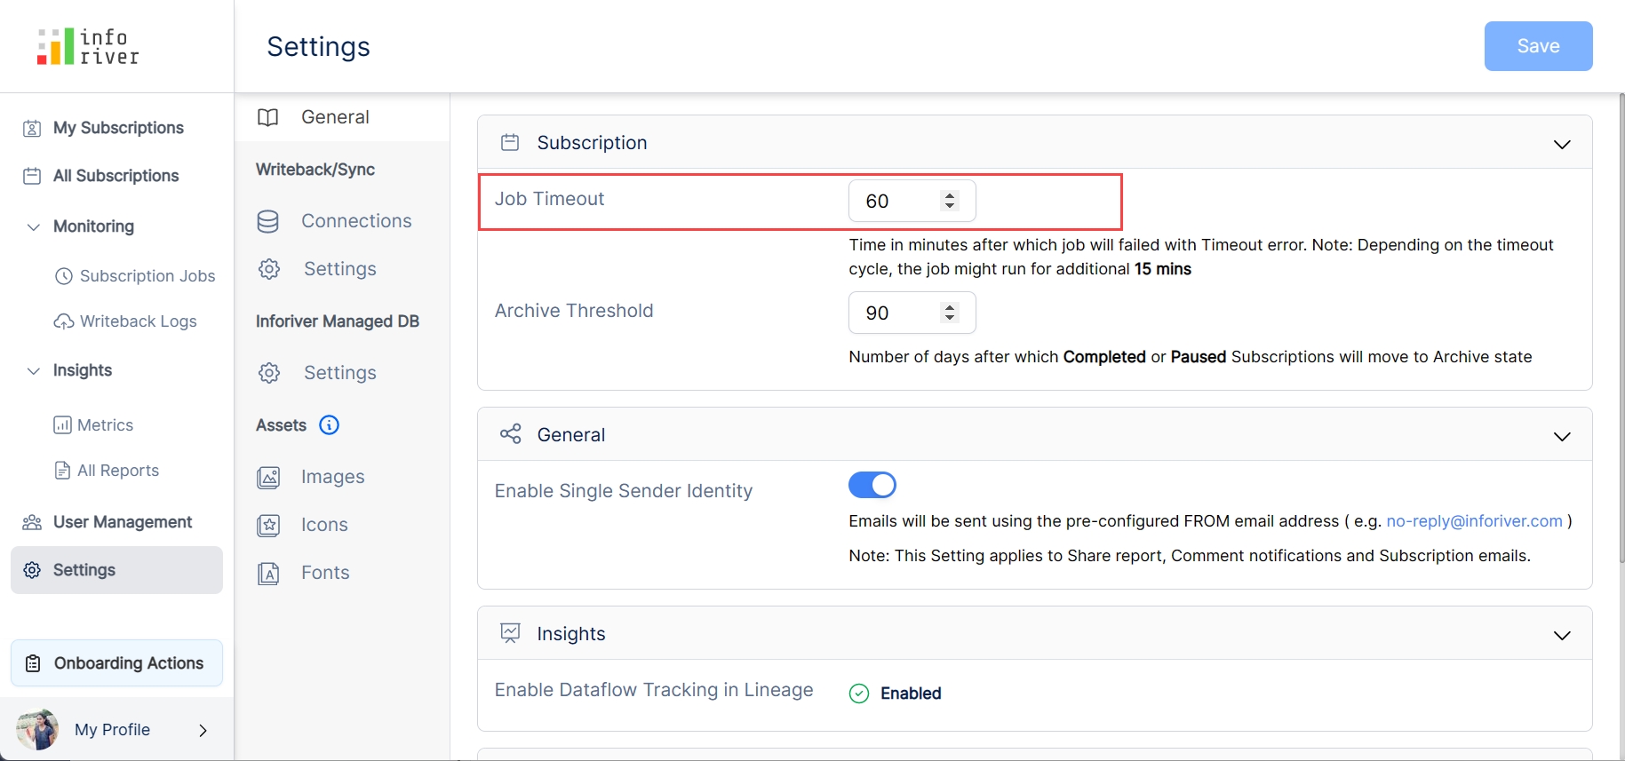Click the Icons star icon
1625x761 pixels.
(267, 526)
